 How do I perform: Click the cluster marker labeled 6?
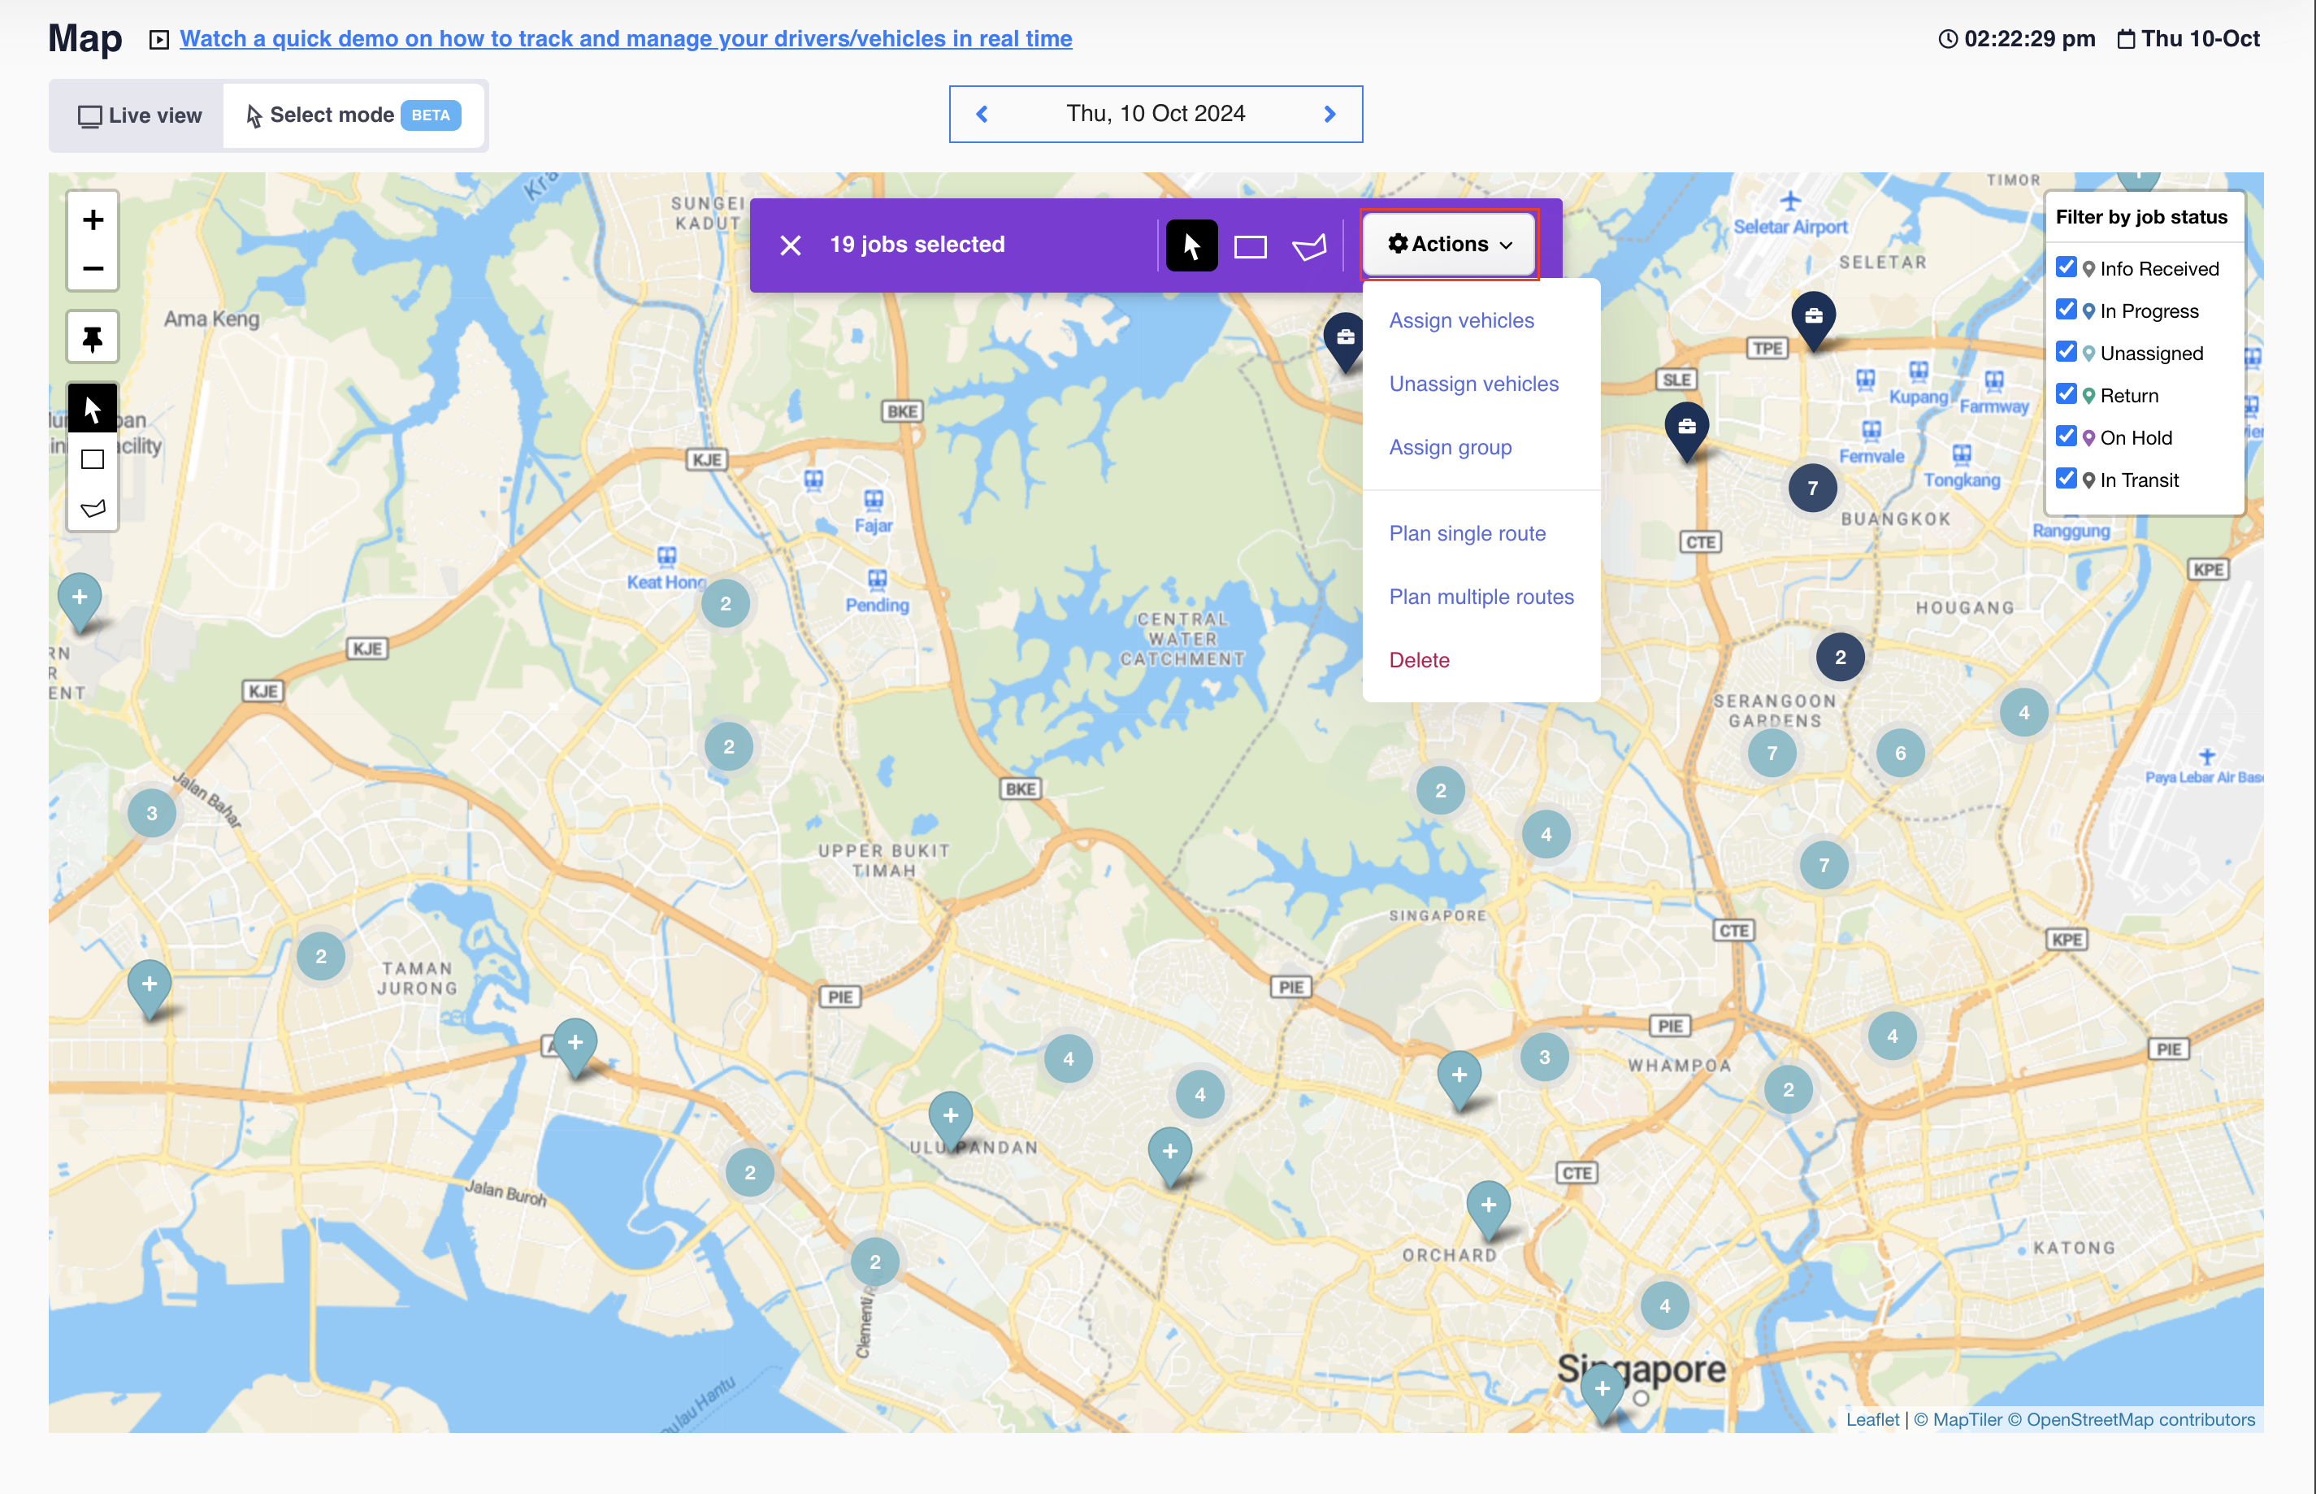(1899, 753)
